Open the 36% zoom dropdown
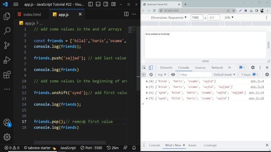271x152 pixels. click(229, 18)
